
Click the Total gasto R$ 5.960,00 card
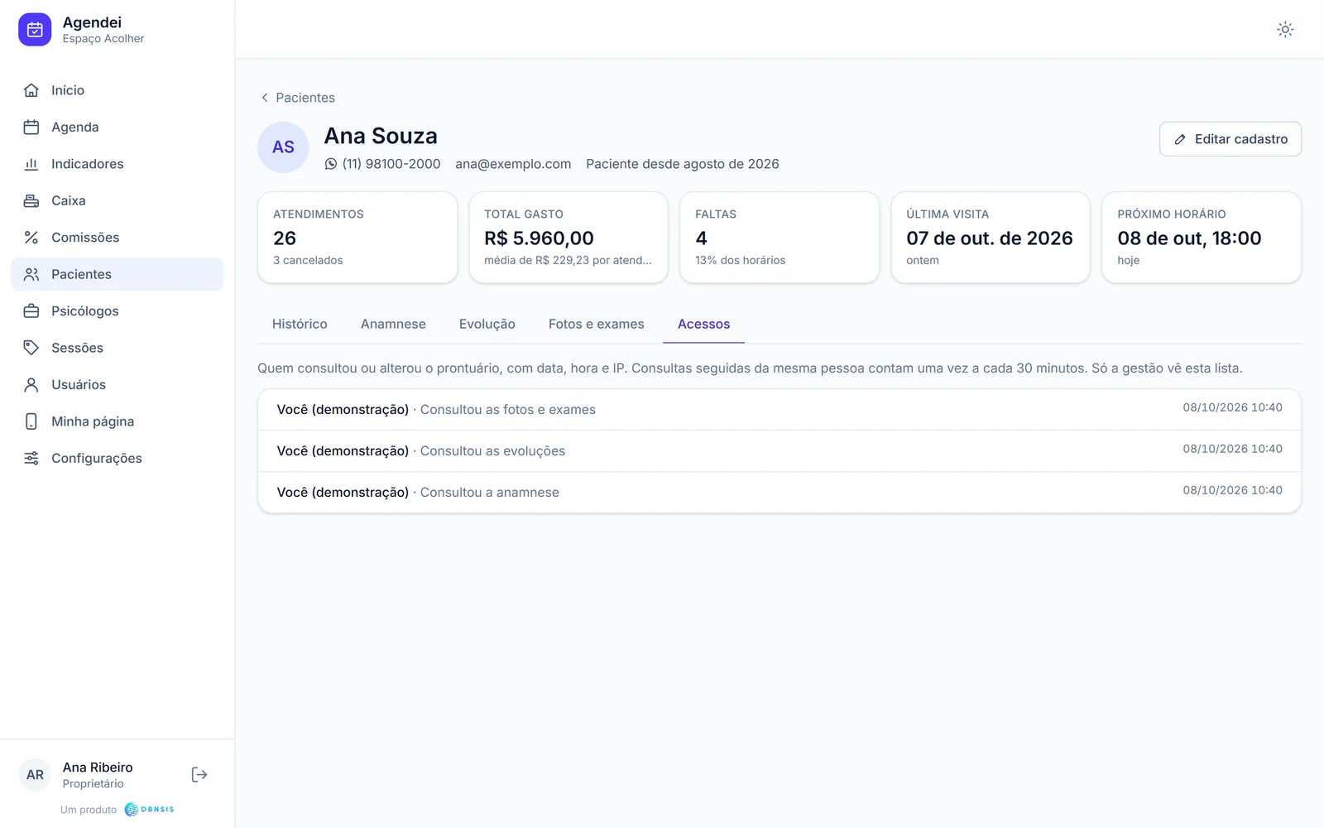tap(568, 238)
